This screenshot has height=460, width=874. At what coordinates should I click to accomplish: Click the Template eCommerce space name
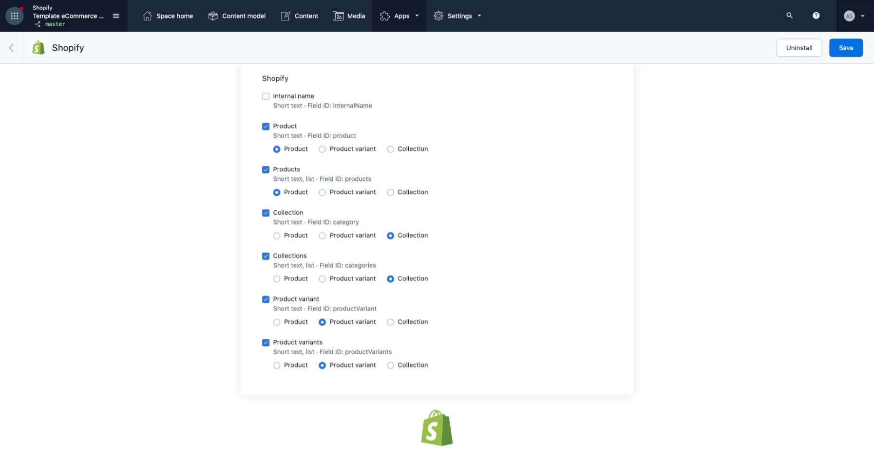pos(68,16)
